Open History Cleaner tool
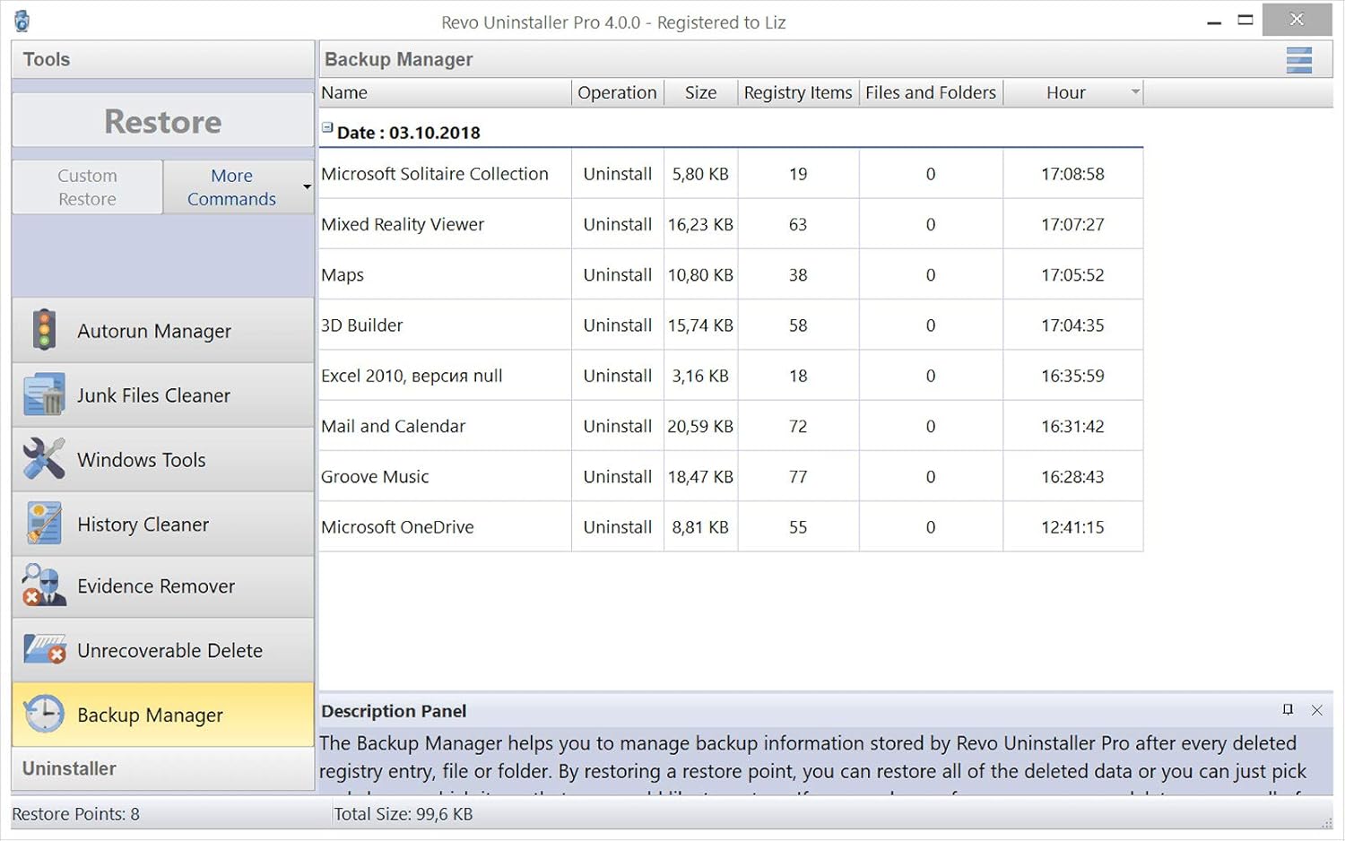The width and height of the screenshot is (1345, 841). coord(162,525)
